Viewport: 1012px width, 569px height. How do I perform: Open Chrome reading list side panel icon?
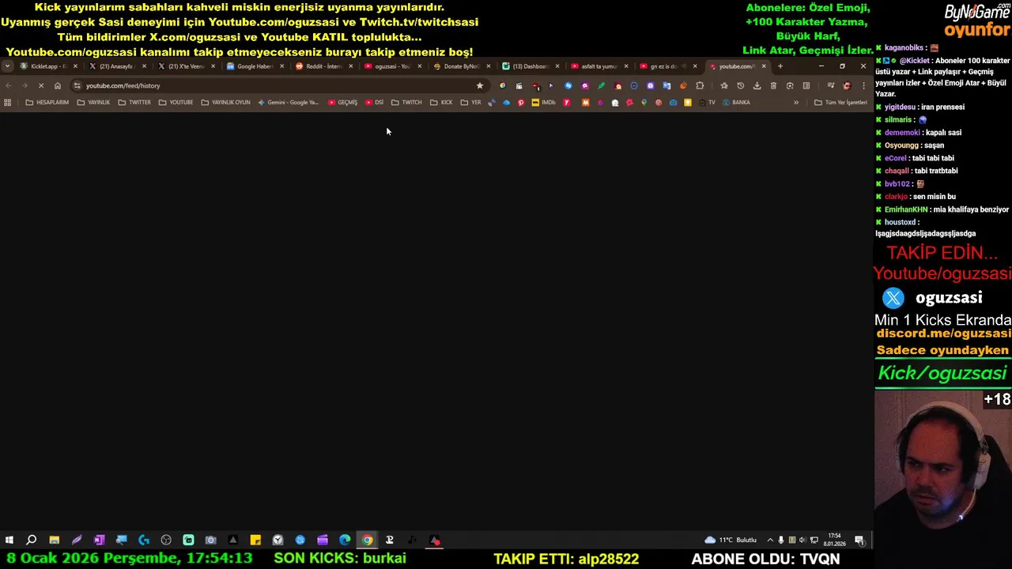(806, 85)
